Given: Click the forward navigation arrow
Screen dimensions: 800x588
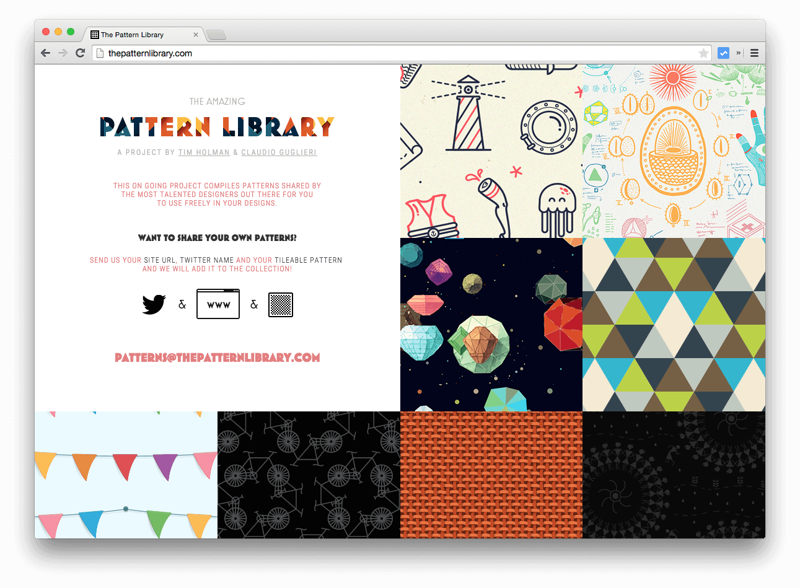Looking at the screenshot, I should pos(63,53).
